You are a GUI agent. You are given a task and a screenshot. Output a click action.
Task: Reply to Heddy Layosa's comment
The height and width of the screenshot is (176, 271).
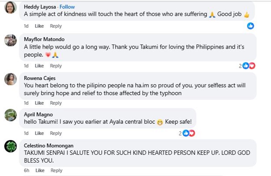click(56, 26)
